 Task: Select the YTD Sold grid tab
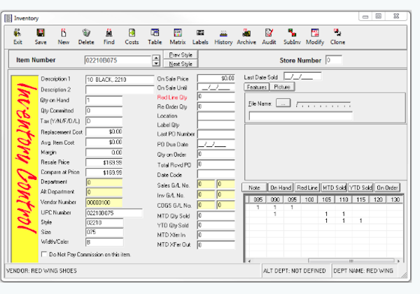click(360, 188)
